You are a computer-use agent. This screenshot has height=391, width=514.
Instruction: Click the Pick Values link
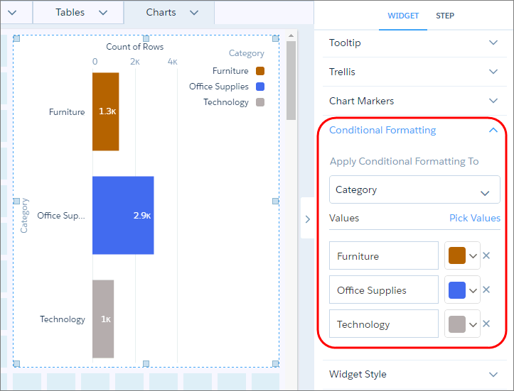[474, 219]
